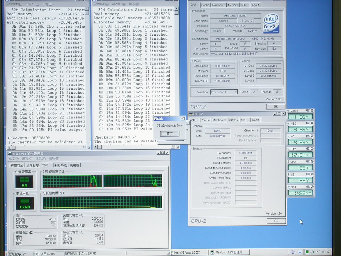This screenshot has width=341, height=256.
Task: Open settings icon on the CPU fan RPM gadget
Action: click(308, 187)
